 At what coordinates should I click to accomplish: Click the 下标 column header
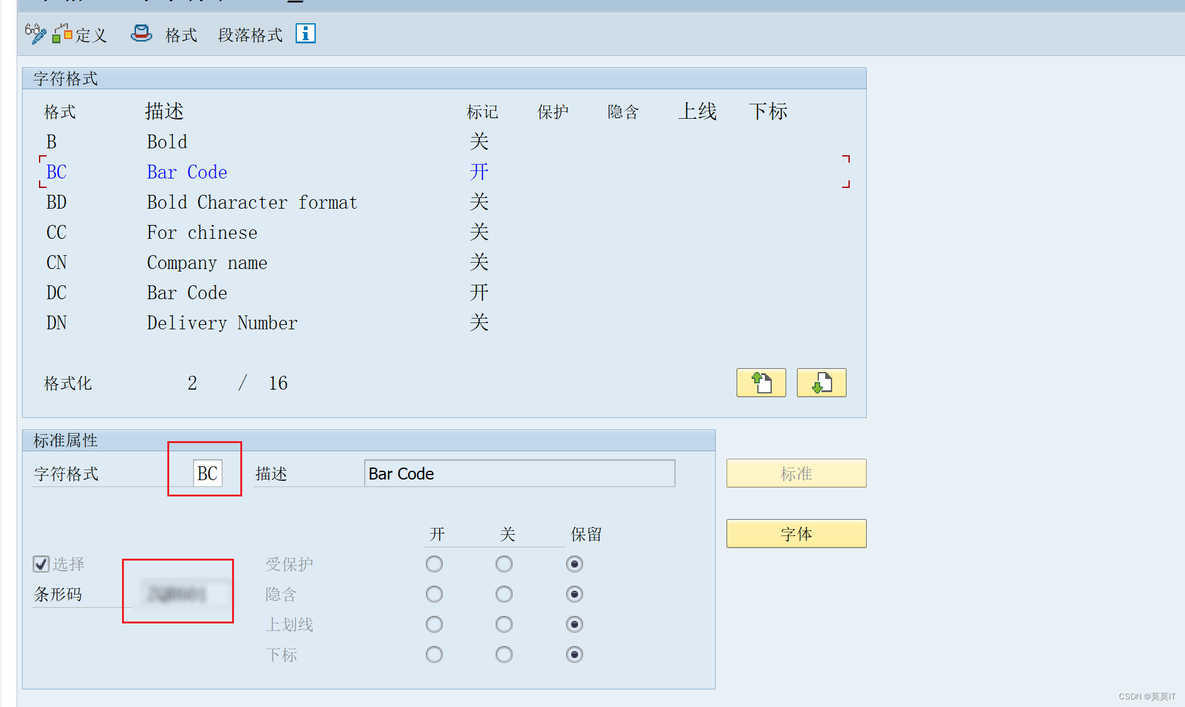pos(768,111)
